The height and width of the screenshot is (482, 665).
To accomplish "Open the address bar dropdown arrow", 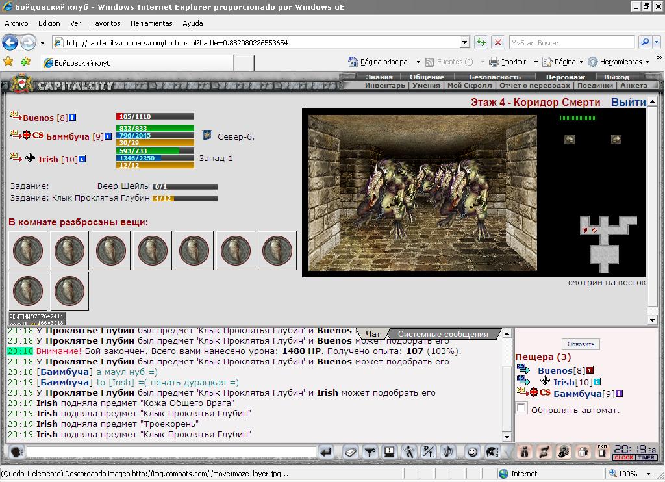I will (x=465, y=42).
